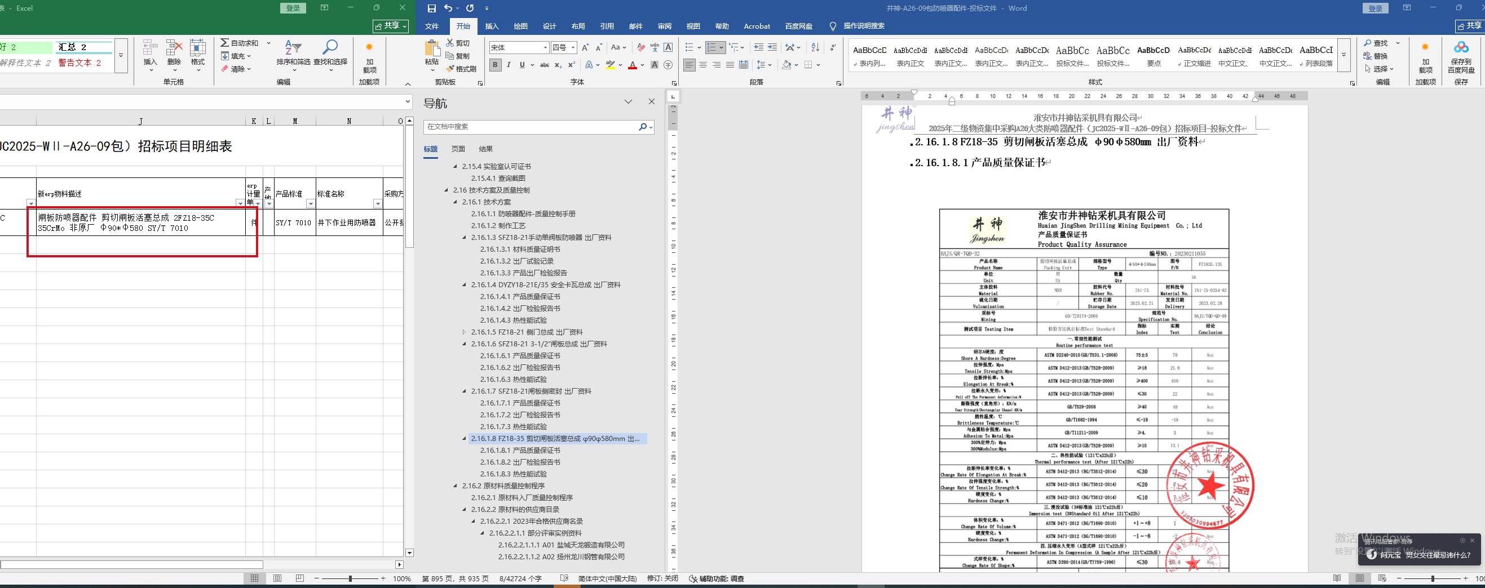The height and width of the screenshot is (588, 1485).
Task: Click the phonetic guide (wén) icon
Action: [x=655, y=47]
